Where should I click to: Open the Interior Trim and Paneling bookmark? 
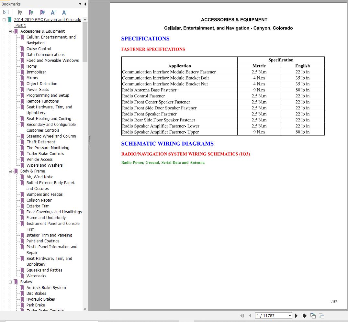pyautogui.click(x=49, y=235)
